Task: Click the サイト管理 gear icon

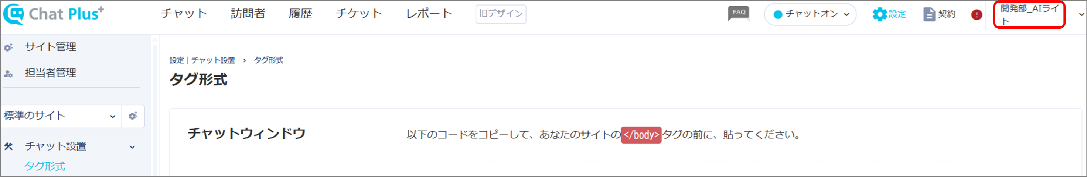Action: click(x=8, y=47)
